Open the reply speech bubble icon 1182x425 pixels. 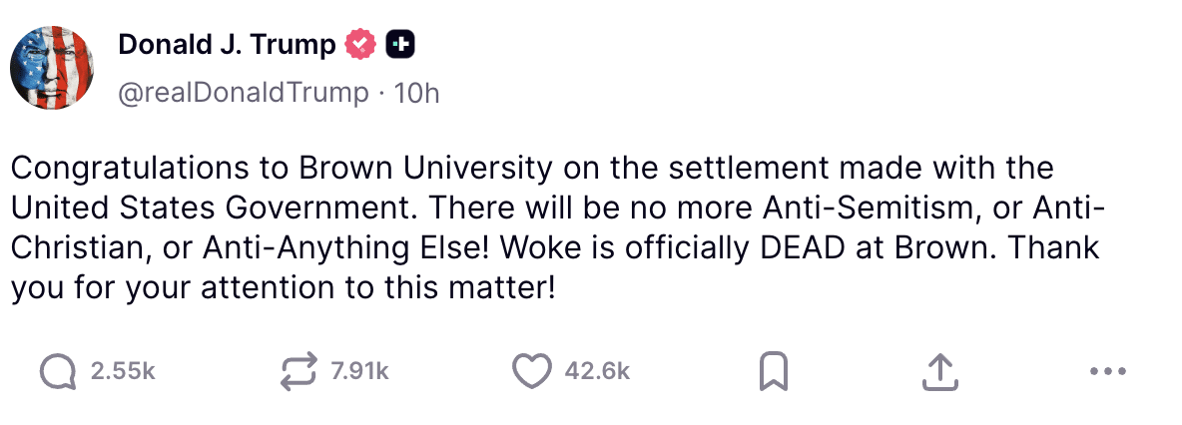pos(57,371)
